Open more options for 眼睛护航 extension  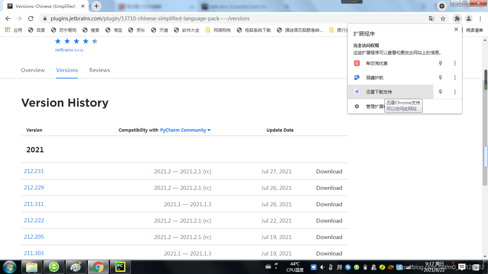pos(455,77)
